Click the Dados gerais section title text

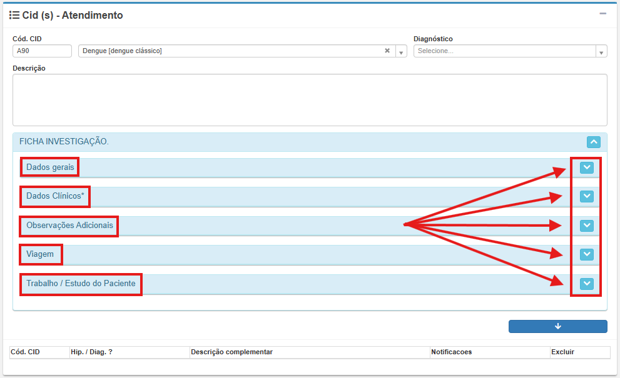tap(50, 167)
